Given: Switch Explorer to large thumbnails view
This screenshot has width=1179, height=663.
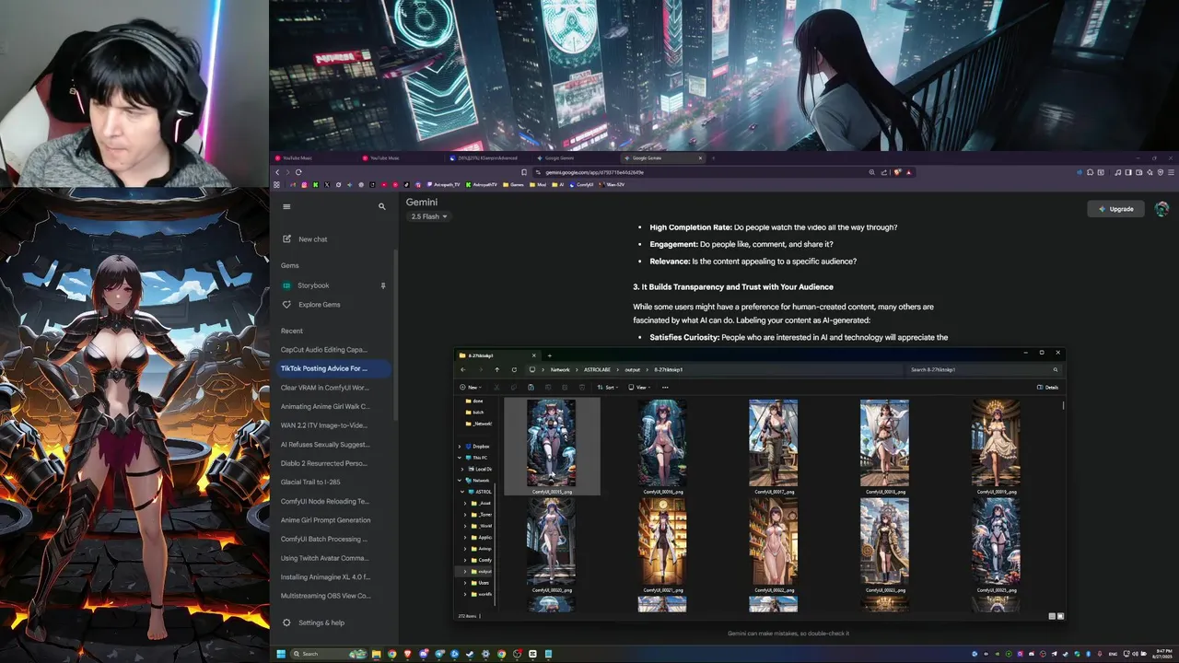Looking at the screenshot, I should coord(1060,616).
